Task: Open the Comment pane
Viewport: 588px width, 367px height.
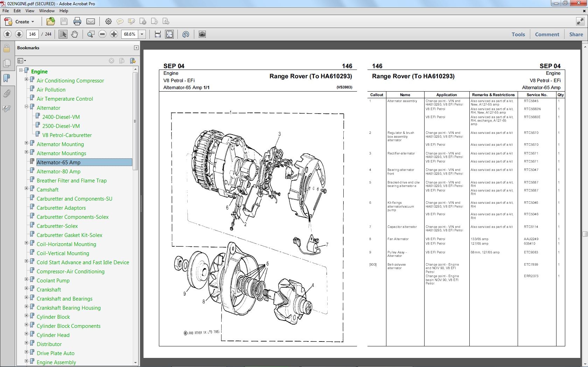Action: (x=547, y=34)
